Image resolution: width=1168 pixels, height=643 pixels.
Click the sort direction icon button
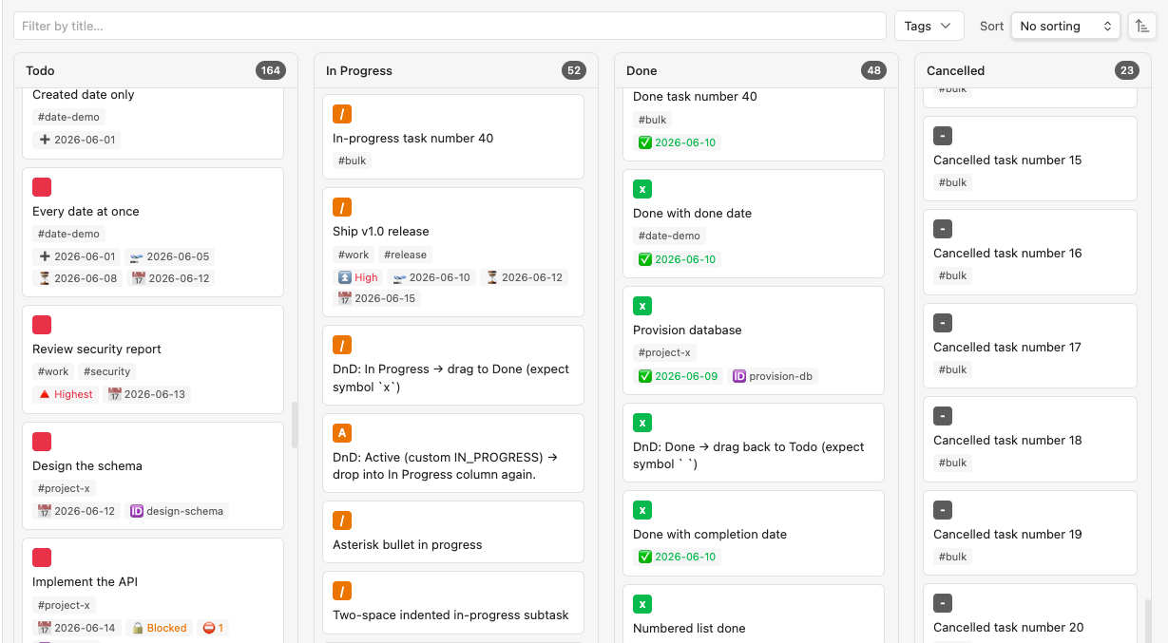1141,27
